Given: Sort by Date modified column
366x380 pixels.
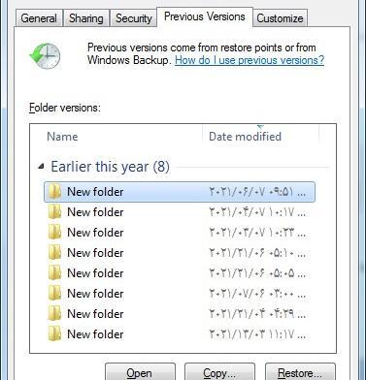Looking at the screenshot, I should click(261, 137).
